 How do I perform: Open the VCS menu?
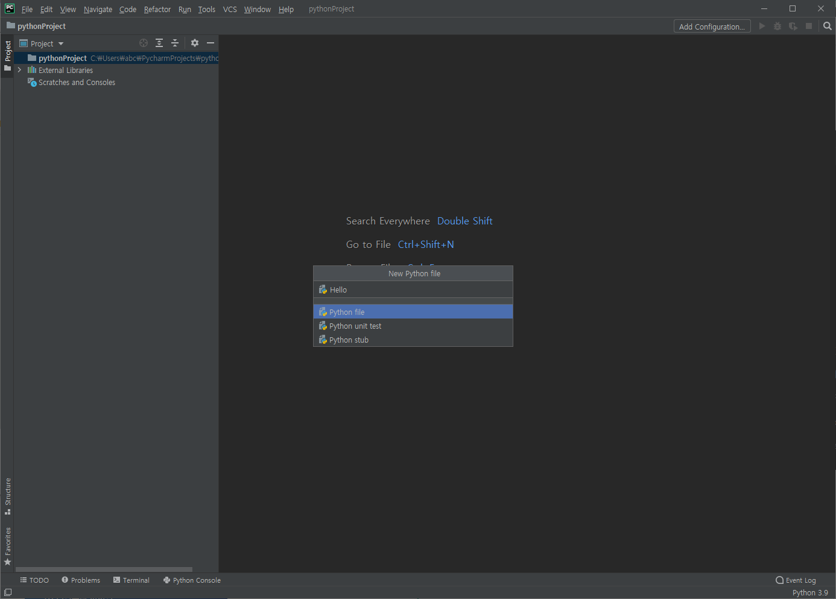(230, 9)
